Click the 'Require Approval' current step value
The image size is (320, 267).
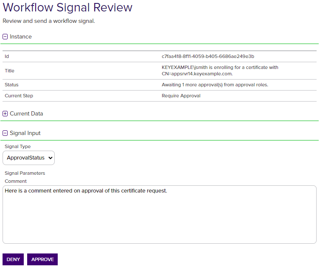tap(181, 96)
